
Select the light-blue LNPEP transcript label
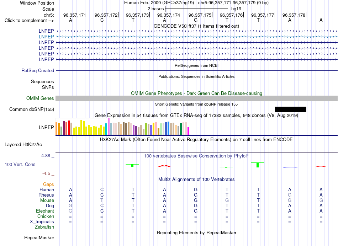pos(46,37)
